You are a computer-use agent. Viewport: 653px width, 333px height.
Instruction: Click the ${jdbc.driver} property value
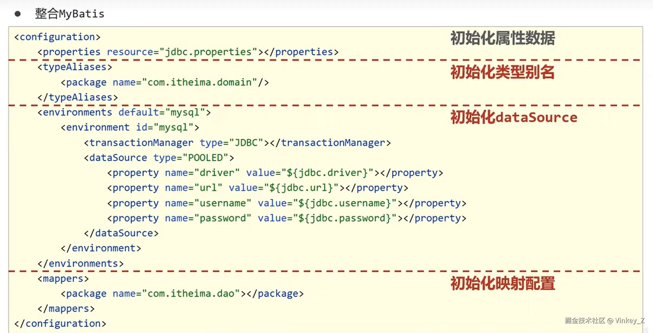[x=327, y=173]
